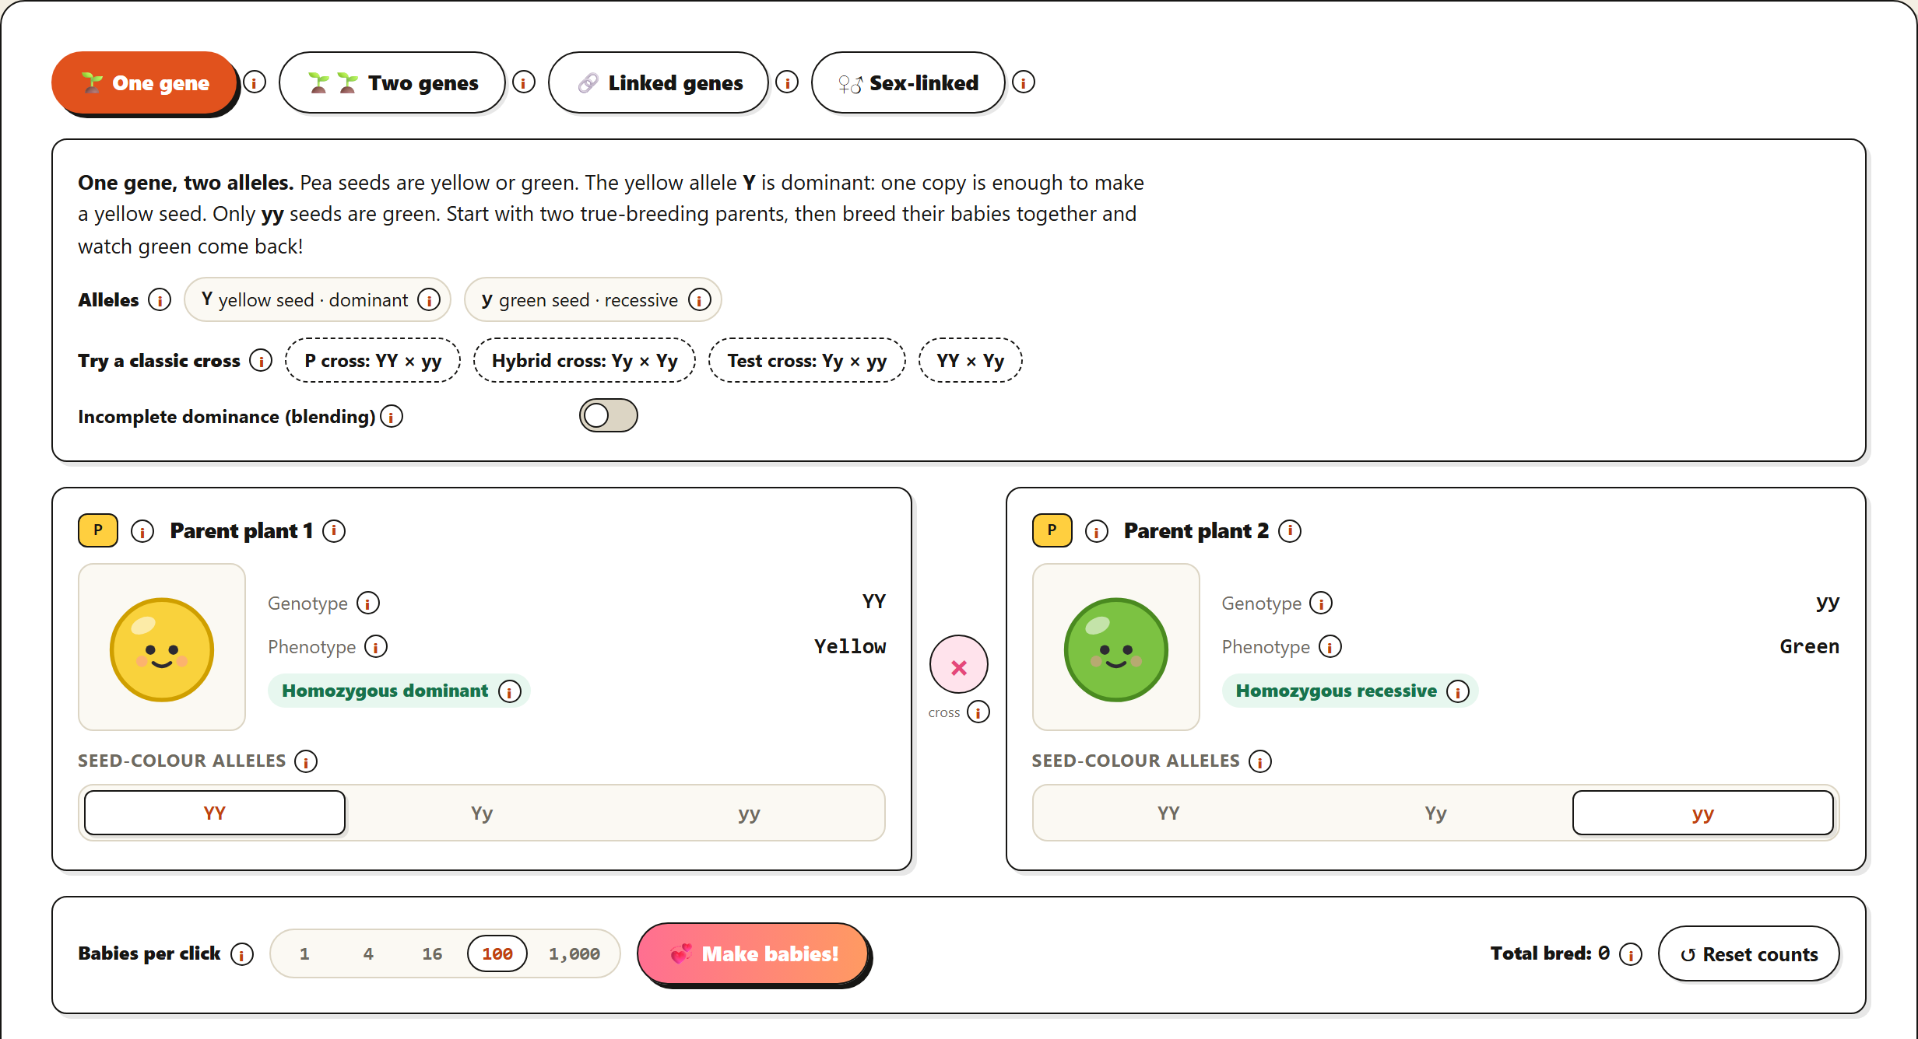Switch to Two genes tab

(392, 83)
